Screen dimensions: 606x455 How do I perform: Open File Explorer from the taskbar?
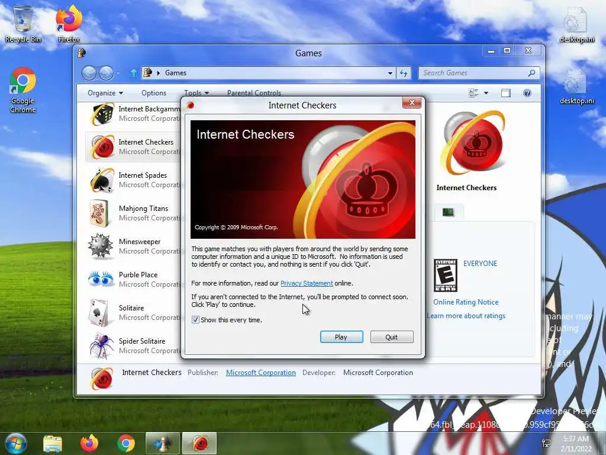pyautogui.click(x=53, y=443)
